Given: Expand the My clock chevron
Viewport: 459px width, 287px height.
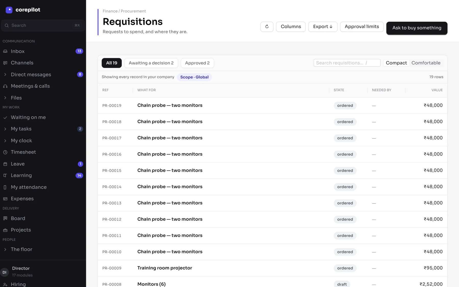Looking at the screenshot, I should (5, 141).
